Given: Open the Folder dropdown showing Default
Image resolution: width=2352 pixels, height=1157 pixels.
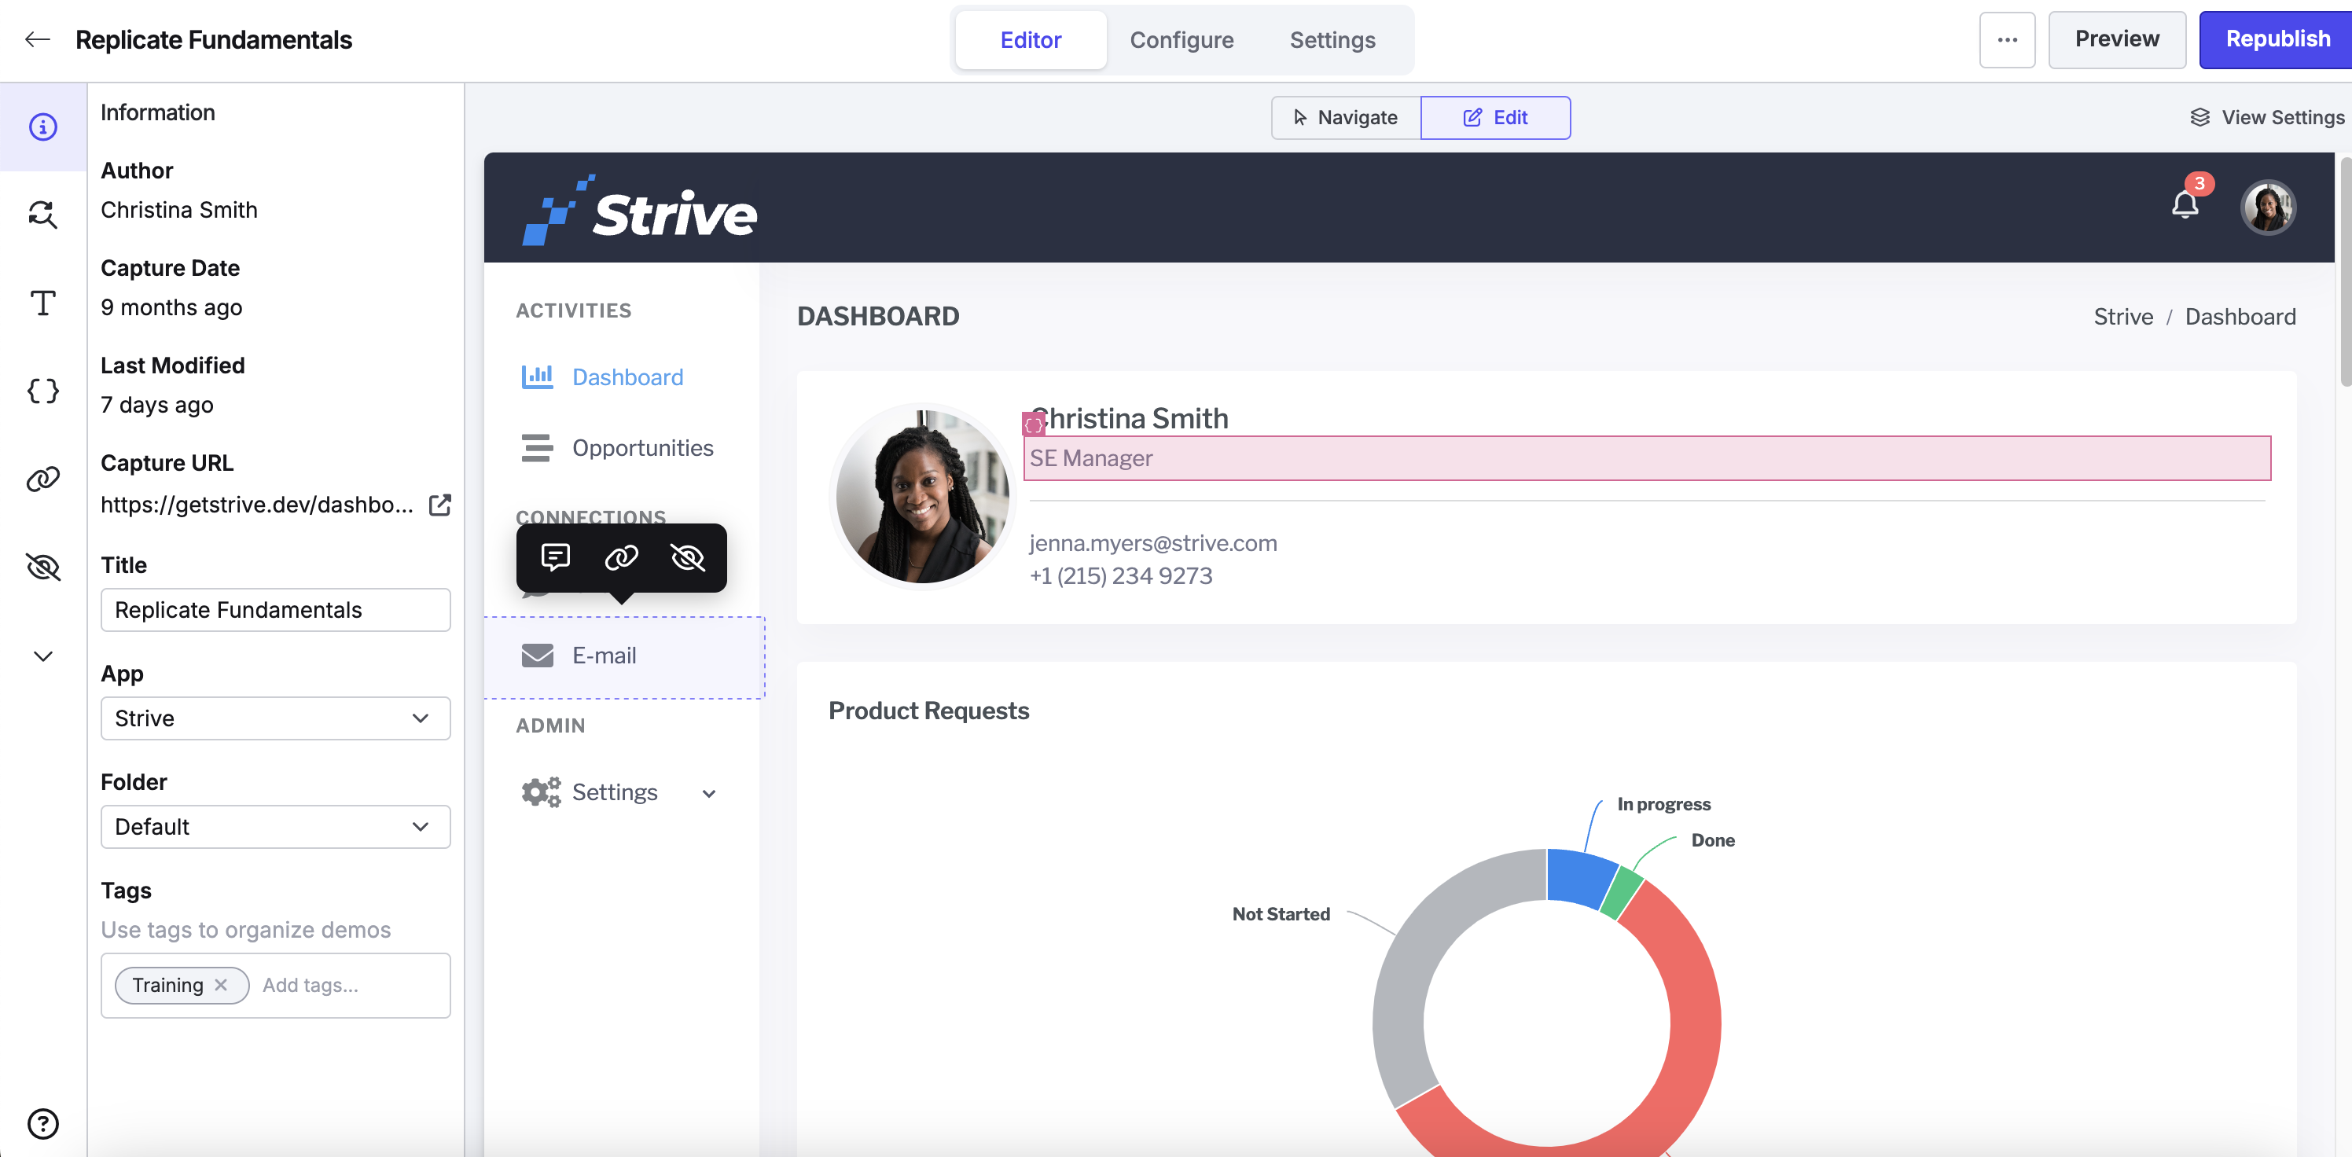Looking at the screenshot, I should point(276,826).
